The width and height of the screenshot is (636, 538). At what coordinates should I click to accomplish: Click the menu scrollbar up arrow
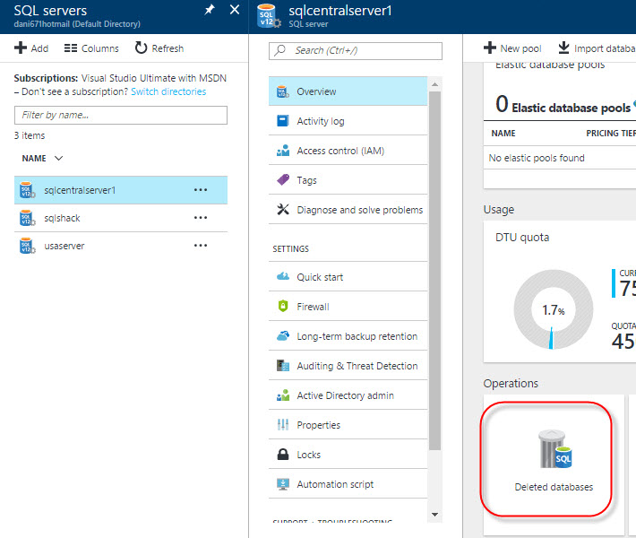pos(434,84)
